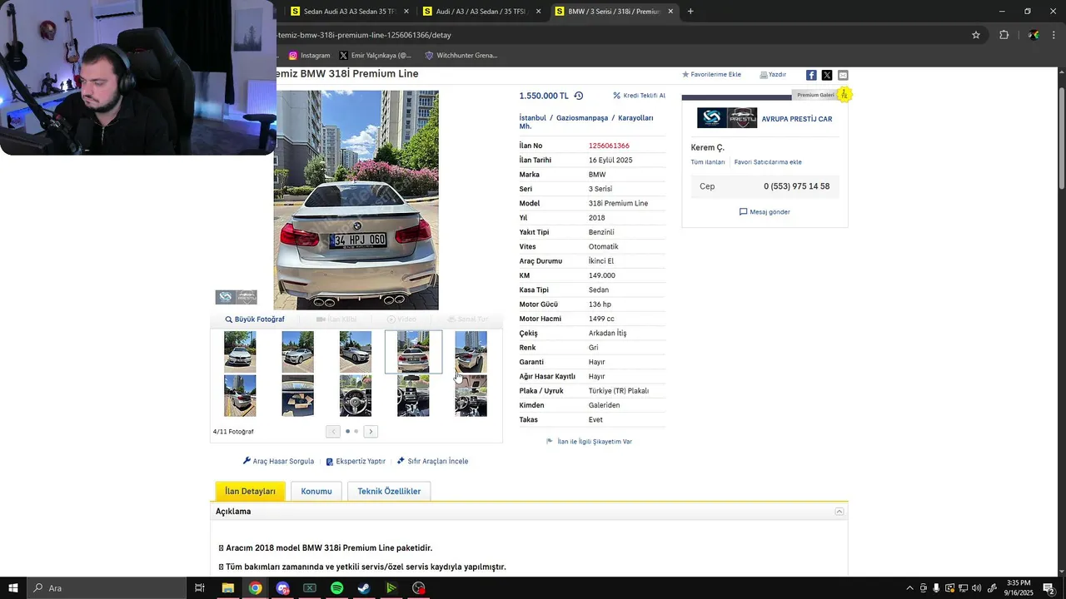Open Task View on the taskbar
The width and height of the screenshot is (1066, 599).
tap(200, 588)
